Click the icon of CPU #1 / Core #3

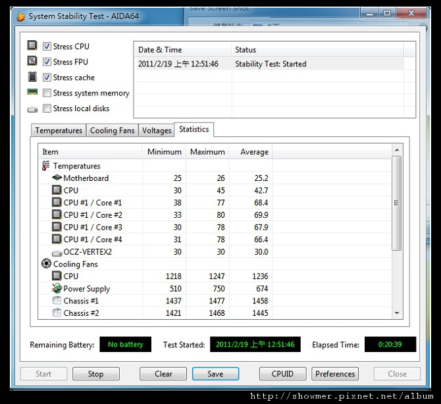point(57,227)
